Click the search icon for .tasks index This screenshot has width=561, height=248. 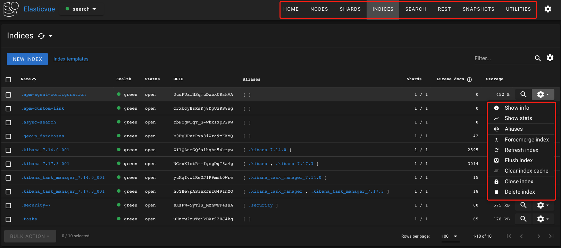523,219
